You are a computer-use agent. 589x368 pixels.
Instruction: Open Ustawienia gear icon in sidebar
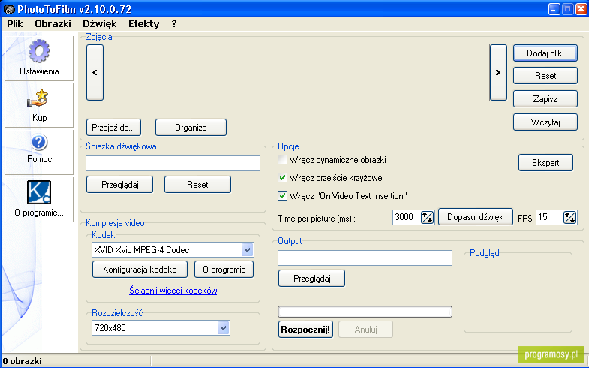point(39,51)
